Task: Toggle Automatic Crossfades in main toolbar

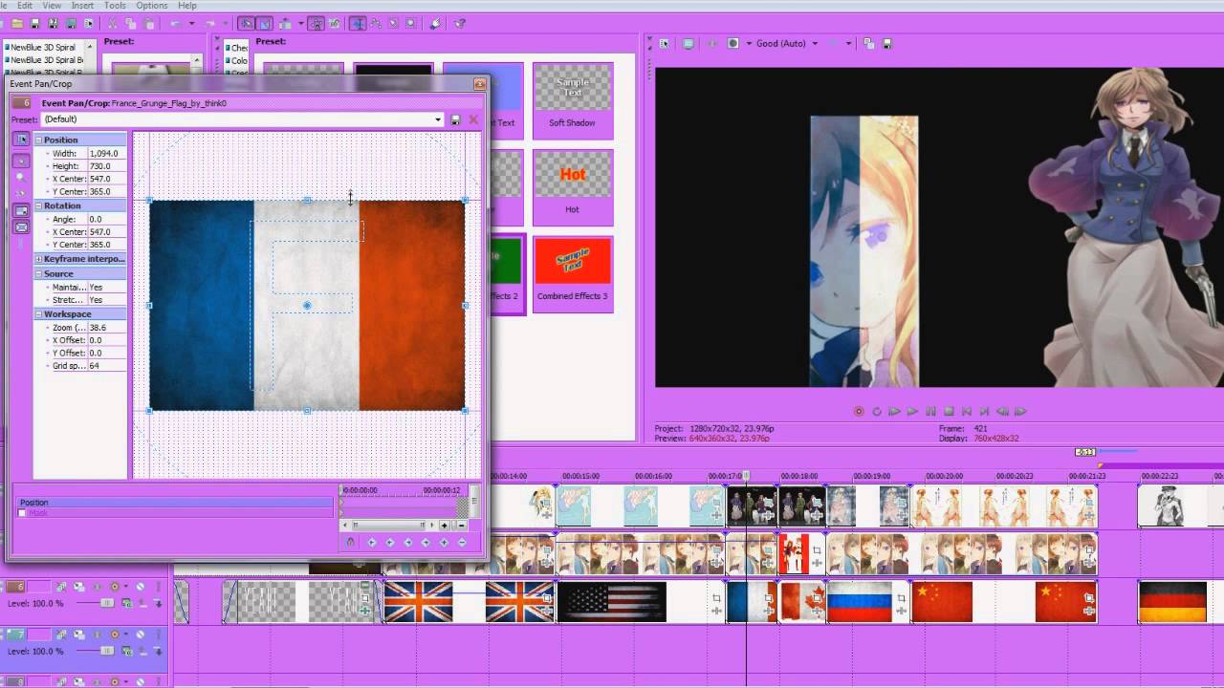Action: point(265,23)
